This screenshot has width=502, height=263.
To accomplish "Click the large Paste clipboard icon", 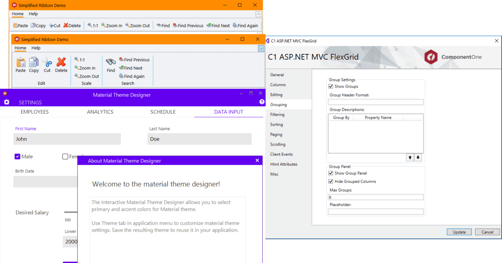I will [x=20, y=63].
